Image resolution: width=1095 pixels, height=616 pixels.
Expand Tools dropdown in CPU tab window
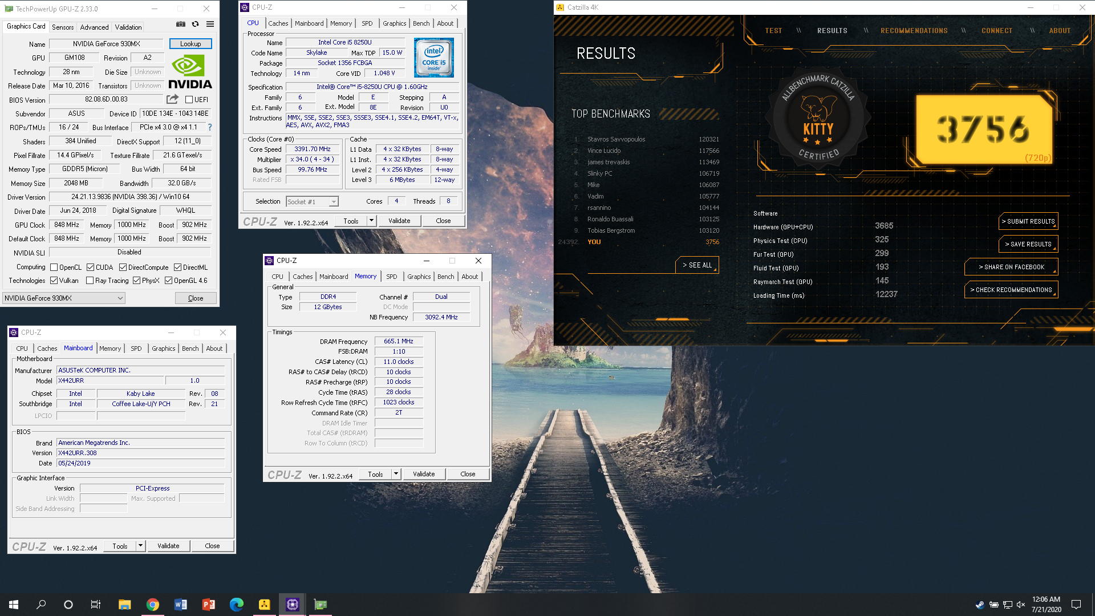click(371, 220)
